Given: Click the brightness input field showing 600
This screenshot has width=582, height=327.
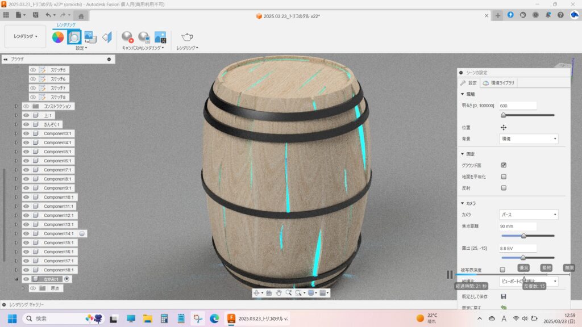Looking at the screenshot, I should point(517,106).
